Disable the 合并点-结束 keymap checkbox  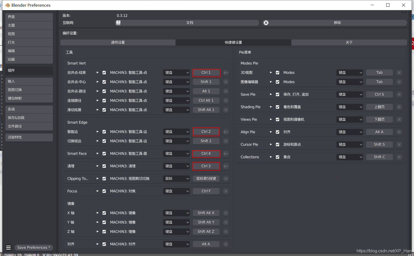(x=104, y=72)
